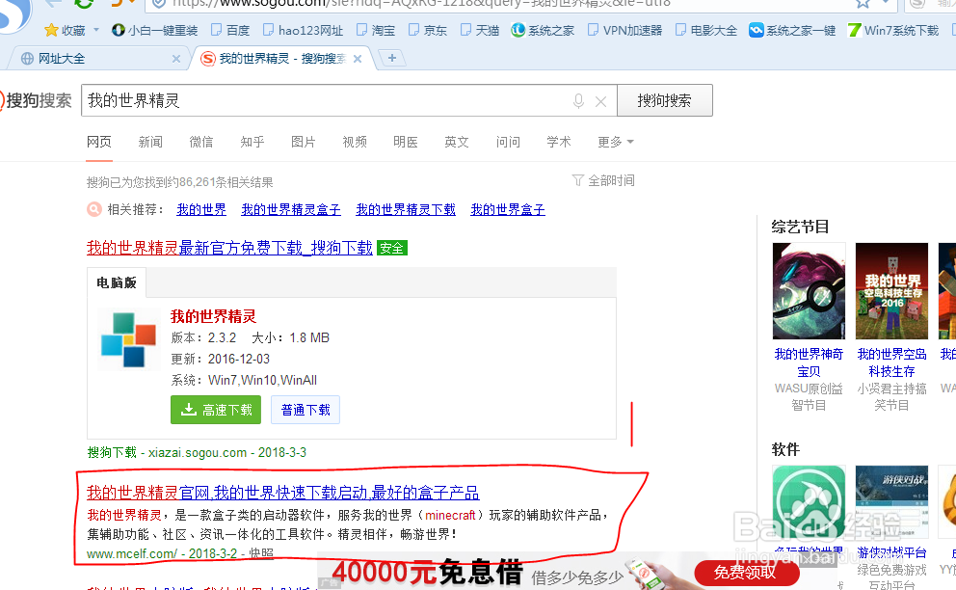The width and height of the screenshot is (956, 590).
Task: Clear the search box with the X icon
Action: tap(600, 99)
